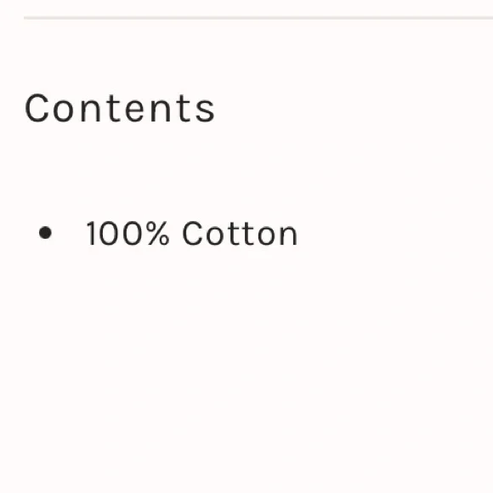Click the word Cotton in the list
Image resolution: width=493 pixels, height=493 pixels.
click(240, 233)
